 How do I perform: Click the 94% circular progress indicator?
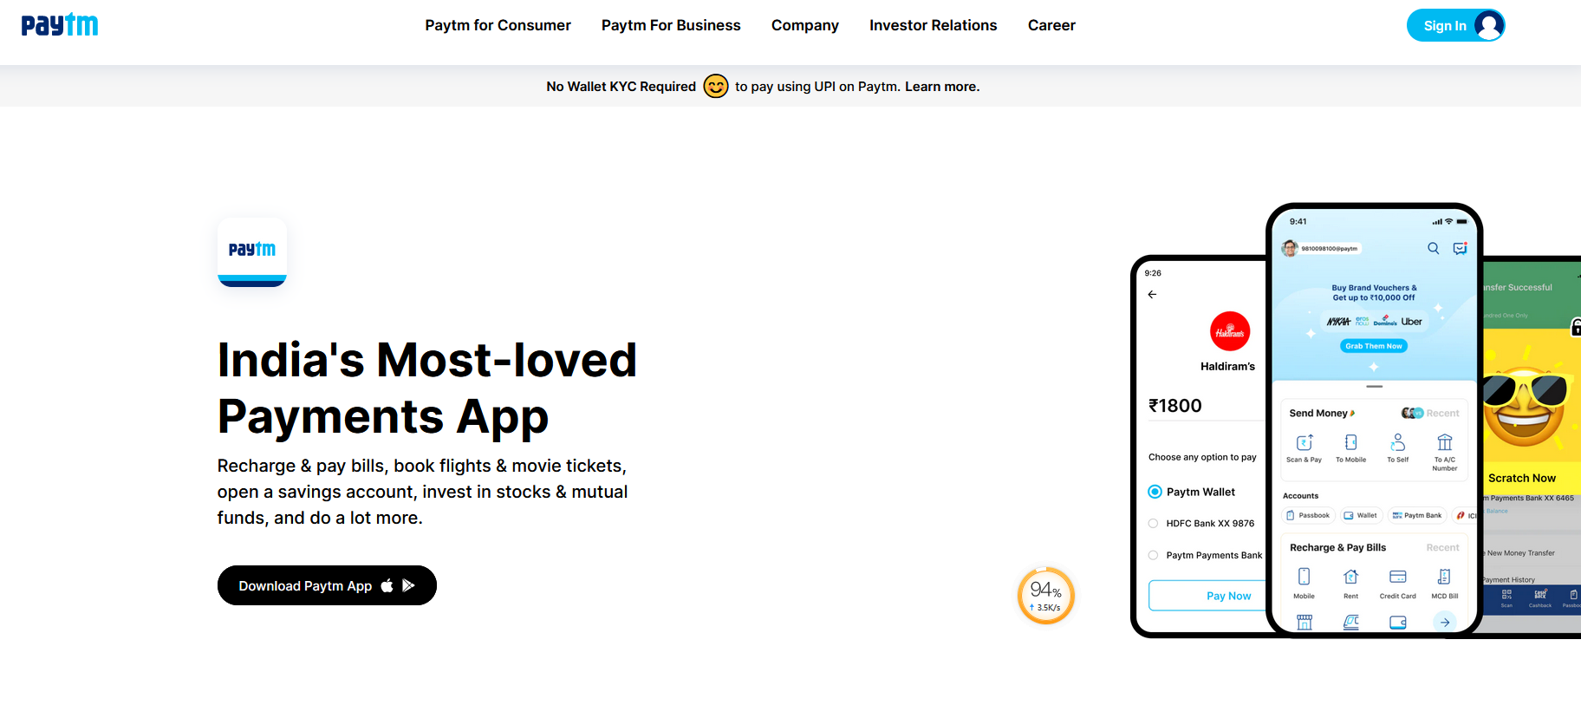[1046, 596]
